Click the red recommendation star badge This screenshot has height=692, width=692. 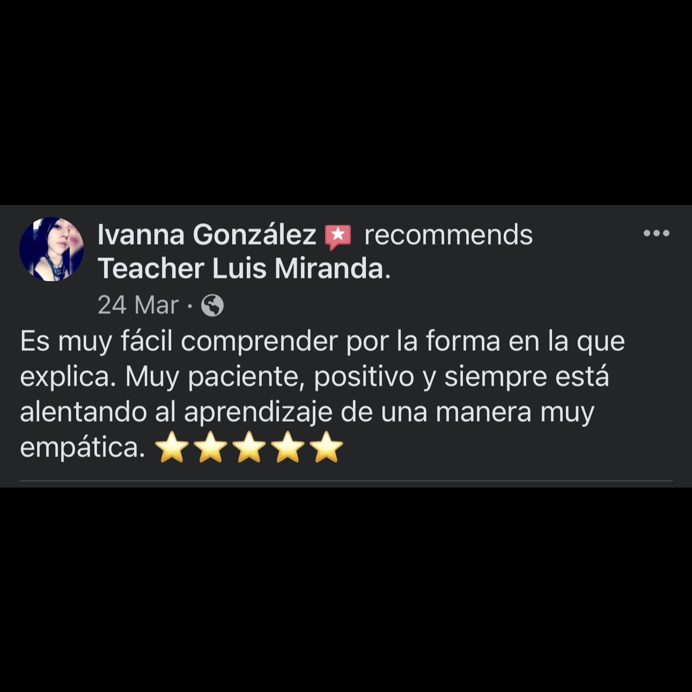tap(338, 237)
